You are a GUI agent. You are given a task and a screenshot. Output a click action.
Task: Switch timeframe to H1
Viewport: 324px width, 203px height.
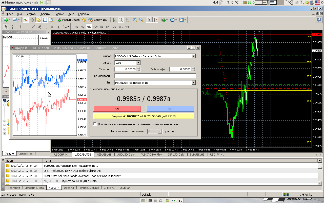(102, 27)
